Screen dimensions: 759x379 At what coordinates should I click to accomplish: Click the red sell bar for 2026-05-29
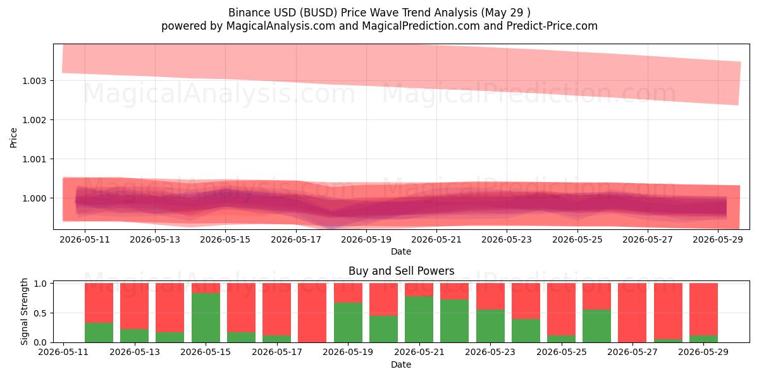[703, 310]
